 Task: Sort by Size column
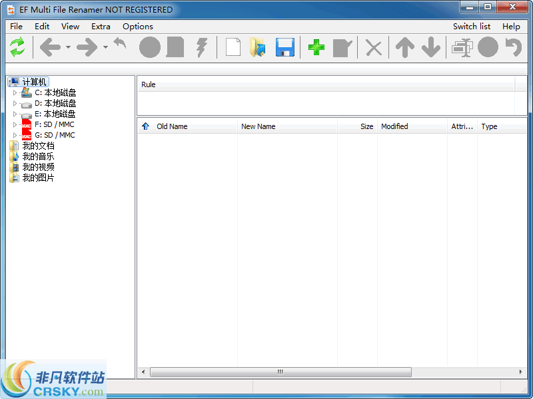point(357,126)
